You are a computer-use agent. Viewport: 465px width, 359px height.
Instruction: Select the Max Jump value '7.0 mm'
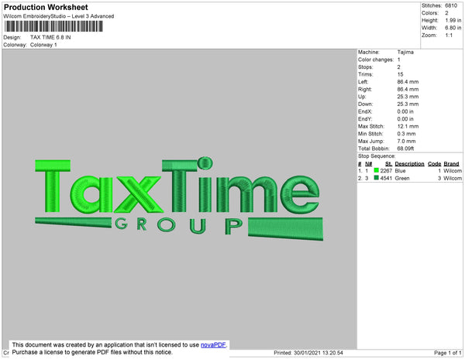click(406, 141)
